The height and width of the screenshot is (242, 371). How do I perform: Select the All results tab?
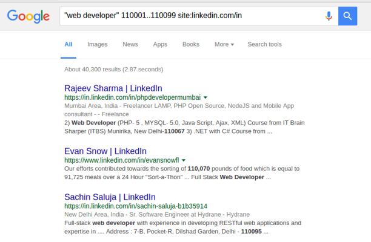[69, 44]
